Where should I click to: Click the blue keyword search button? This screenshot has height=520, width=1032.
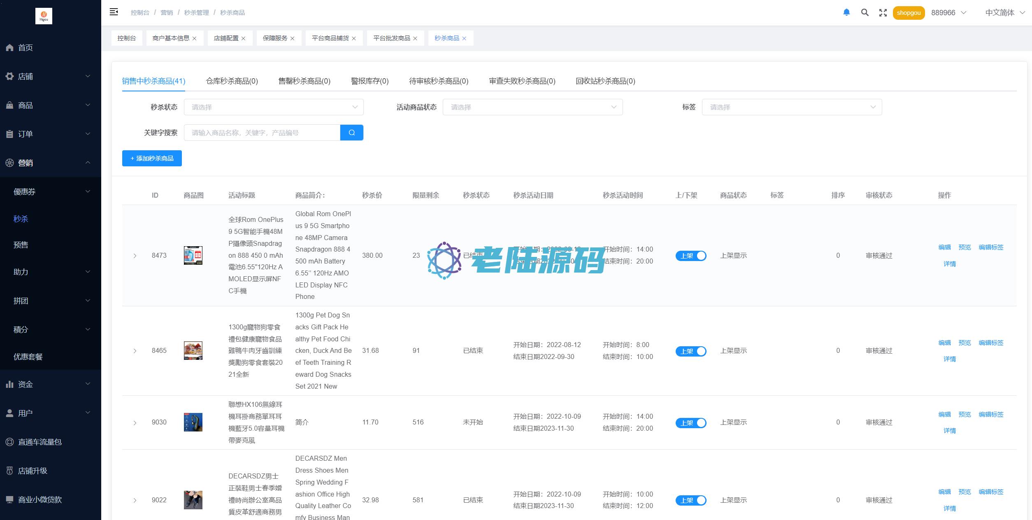351,133
